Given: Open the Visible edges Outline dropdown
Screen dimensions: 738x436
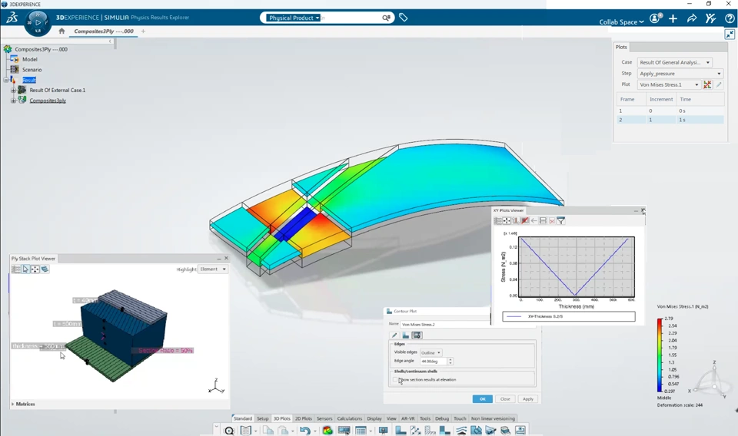Looking at the screenshot, I should coord(430,352).
